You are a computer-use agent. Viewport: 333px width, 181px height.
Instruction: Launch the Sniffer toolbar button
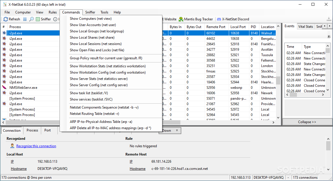[43, 19]
